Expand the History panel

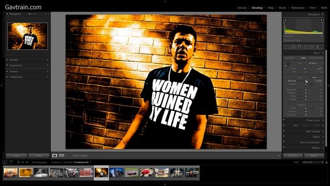(7, 71)
